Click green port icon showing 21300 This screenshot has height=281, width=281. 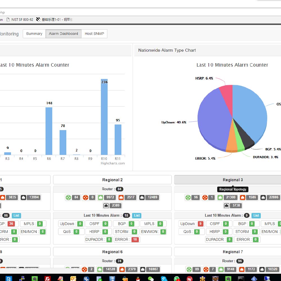click(220, 198)
